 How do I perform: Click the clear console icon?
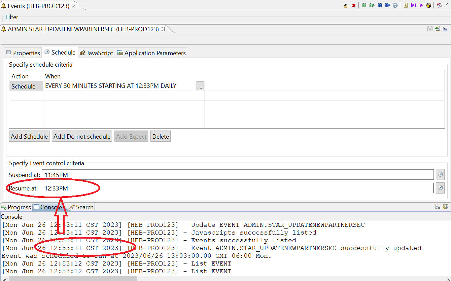(x=438, y=207)
